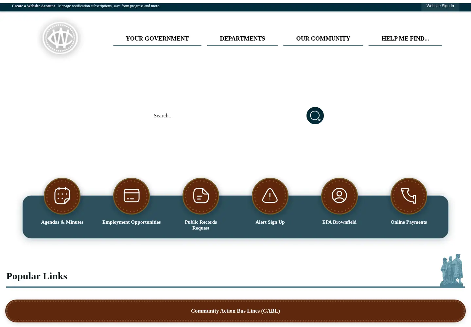Image resolution: width=471 pixels, height=327 pixels.
Task: Click the Online Payments phone icon
Action: pos(409,196)
